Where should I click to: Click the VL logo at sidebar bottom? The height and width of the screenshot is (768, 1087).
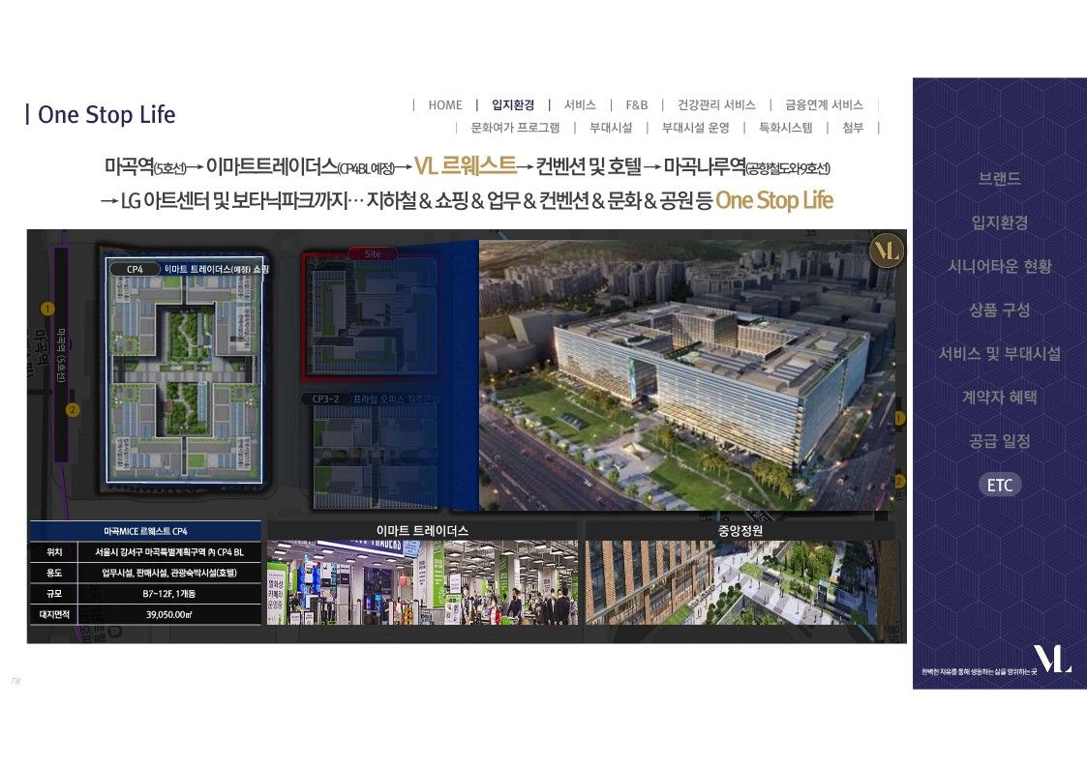(x=1051, y=659)
